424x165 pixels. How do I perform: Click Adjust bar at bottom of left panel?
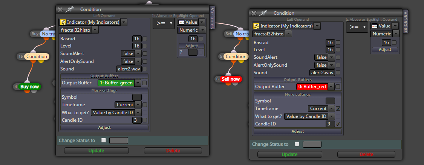tap(104, 127)
